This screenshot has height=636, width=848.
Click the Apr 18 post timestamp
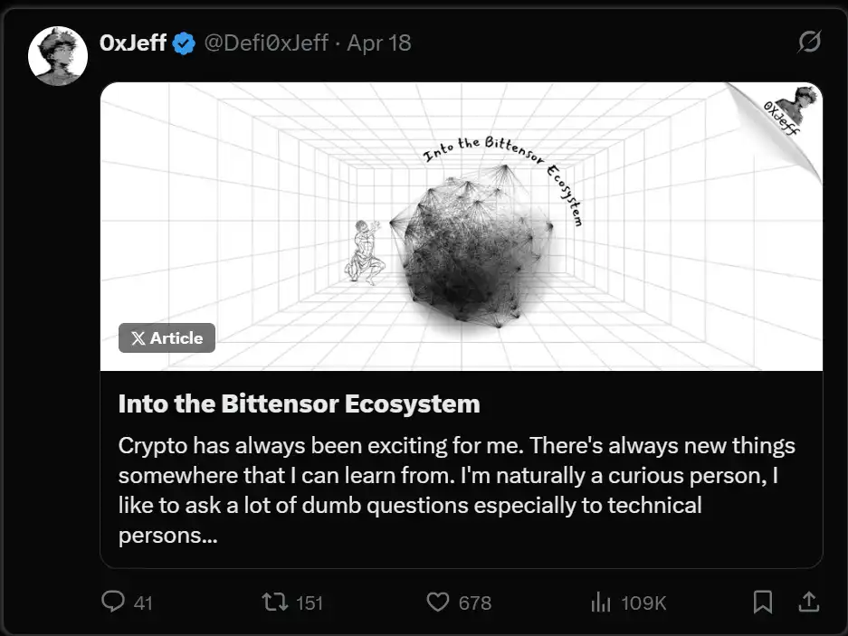pyautogui.click(x=379, y=43)
